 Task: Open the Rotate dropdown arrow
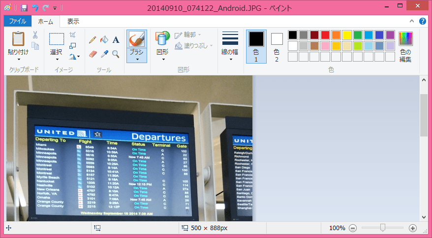tap(79, 57)
